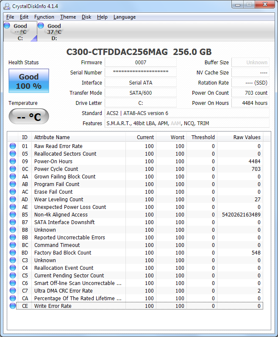This screenshot has height=337, width=278.
Task: Click status orb of Smart Off-line Scan Uncorrectable
Action: (x=13, y=283)
